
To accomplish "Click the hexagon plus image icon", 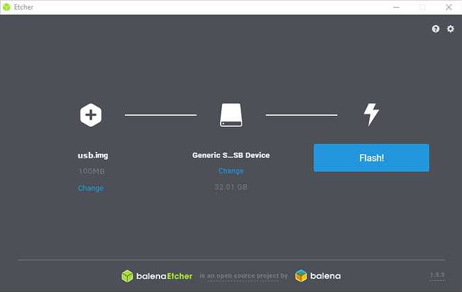I will [x=91, y=114].
